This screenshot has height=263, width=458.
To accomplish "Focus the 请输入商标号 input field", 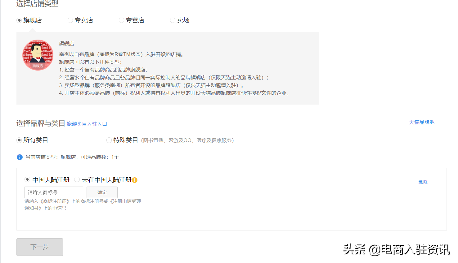I will tap(54, 192).
